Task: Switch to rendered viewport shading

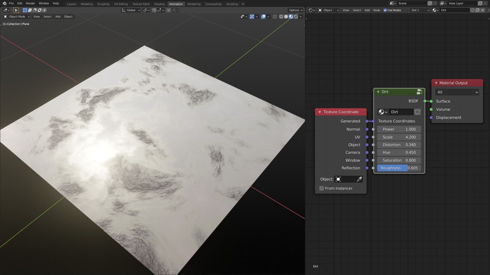Action: pyautogui.click(x=296, y=17)
